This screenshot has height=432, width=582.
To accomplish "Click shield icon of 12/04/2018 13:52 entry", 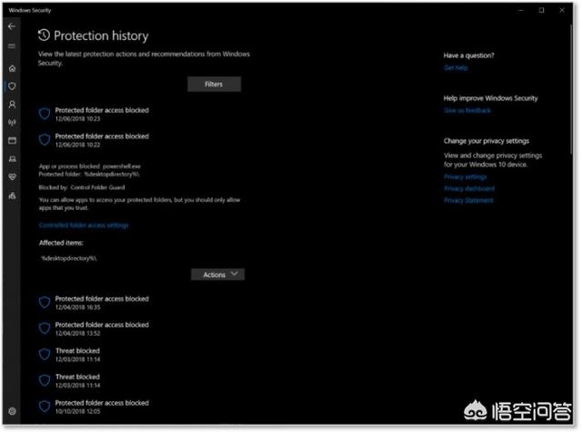I will click(45, 328).
